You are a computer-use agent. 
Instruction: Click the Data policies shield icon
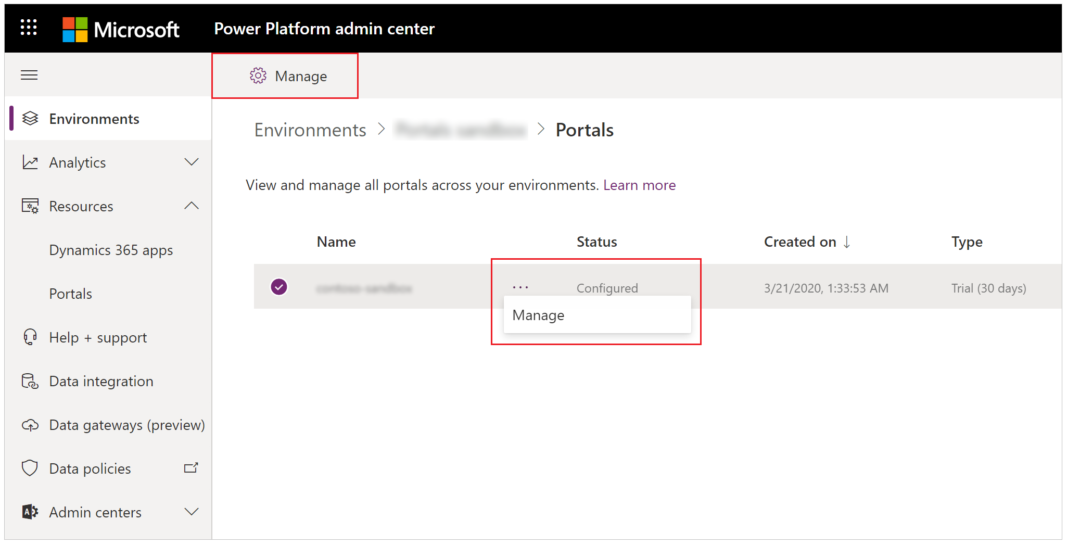(30, 468)
